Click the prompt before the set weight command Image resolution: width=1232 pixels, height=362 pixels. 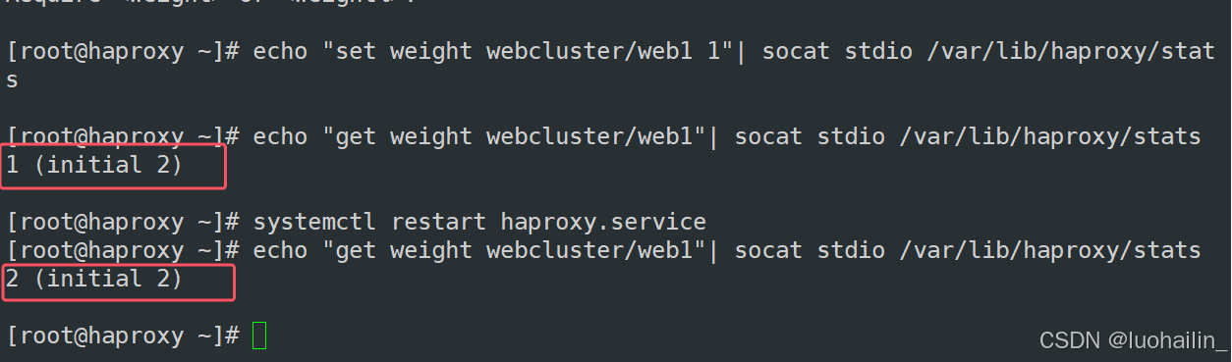[124, 51]
